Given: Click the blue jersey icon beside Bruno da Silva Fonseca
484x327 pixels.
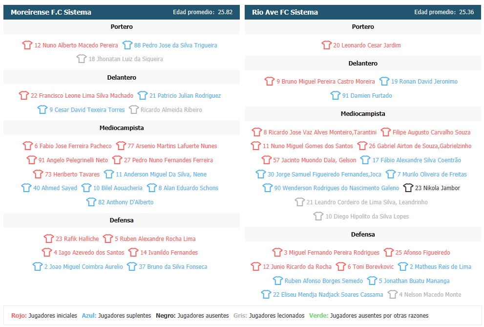Looking at the screenshot, I should [x=132, y=266].
